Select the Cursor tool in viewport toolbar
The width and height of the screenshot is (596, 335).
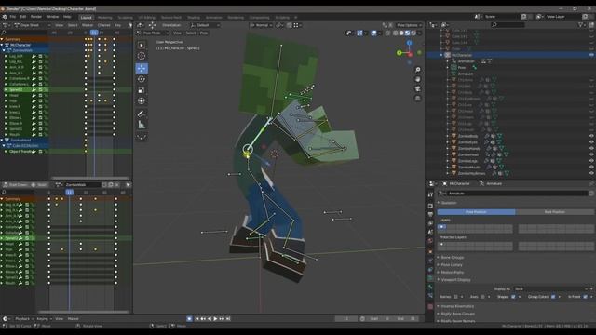click(142, 56)
